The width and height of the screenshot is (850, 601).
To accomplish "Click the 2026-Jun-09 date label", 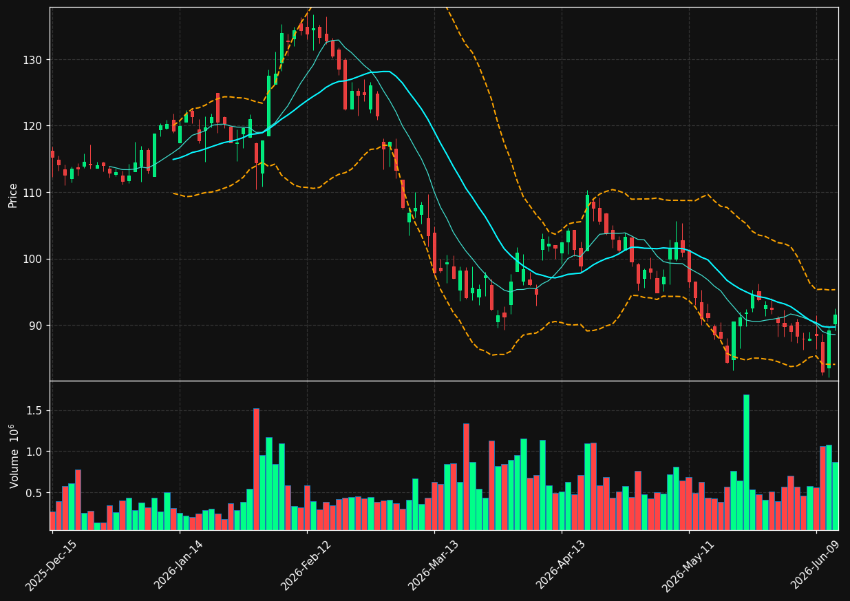I will tap(816, 566).
